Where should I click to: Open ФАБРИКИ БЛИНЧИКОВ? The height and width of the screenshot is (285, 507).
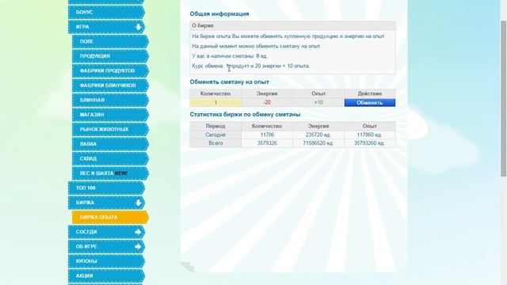110,85
